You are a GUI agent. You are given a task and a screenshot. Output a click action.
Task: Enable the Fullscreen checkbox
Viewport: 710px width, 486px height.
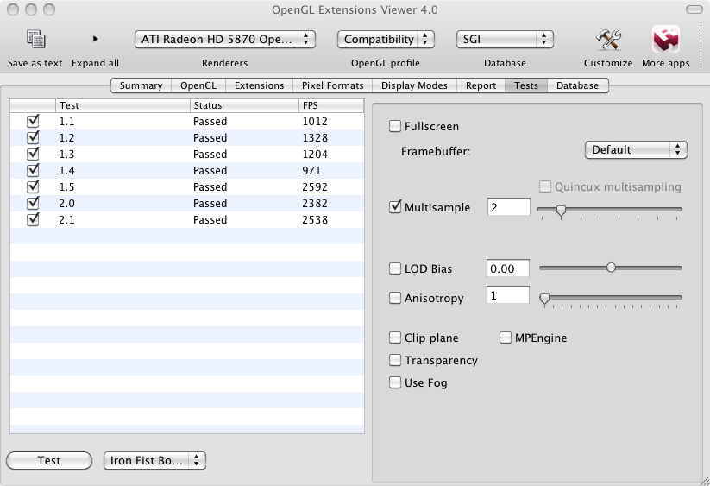(x=395, y=126)
